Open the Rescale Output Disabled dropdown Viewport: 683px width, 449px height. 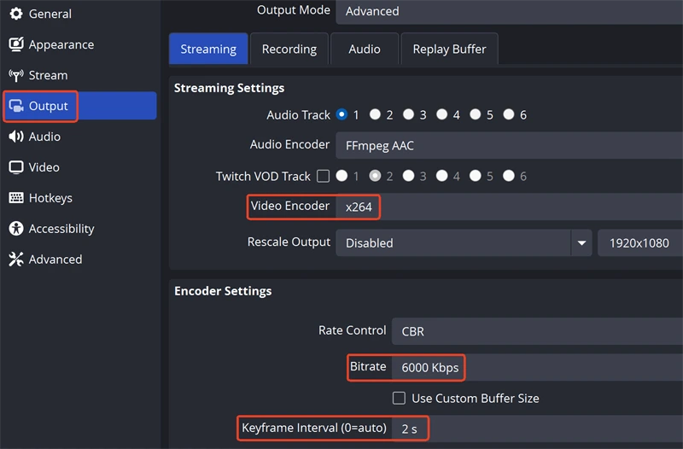coord(464,242)
